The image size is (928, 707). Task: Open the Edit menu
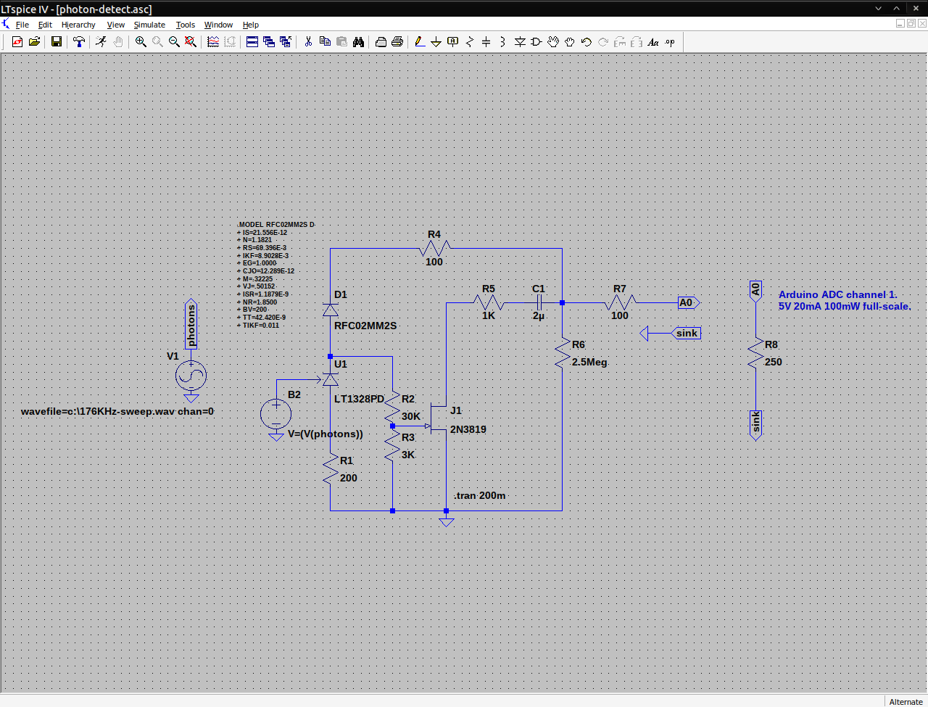click(x=45, y=25)
